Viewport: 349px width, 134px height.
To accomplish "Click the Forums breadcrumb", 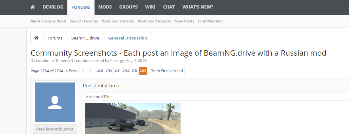I will (55, 38).
